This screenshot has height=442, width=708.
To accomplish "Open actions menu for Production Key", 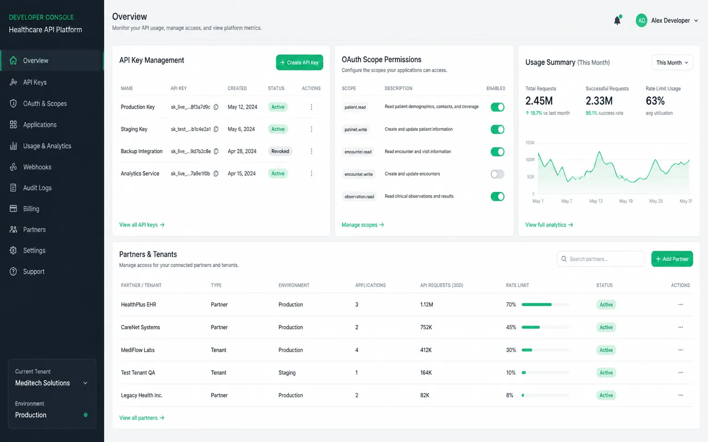I will (x=312, y=107).
